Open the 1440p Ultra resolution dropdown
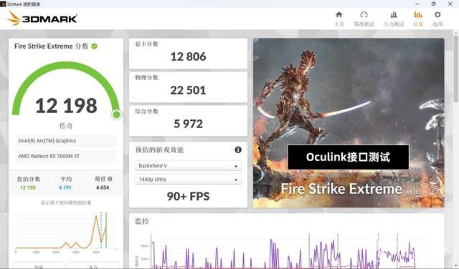Screen dimensions: 459x269 pos(188,180)
